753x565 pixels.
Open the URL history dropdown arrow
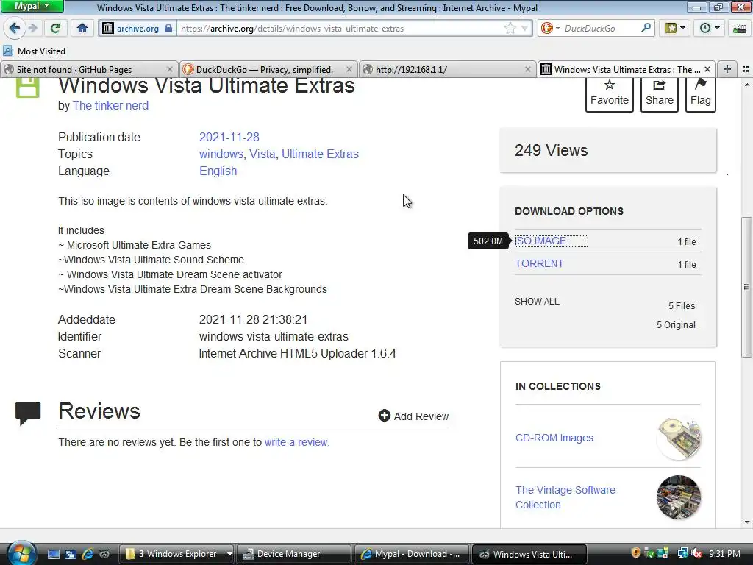point(524,29)
